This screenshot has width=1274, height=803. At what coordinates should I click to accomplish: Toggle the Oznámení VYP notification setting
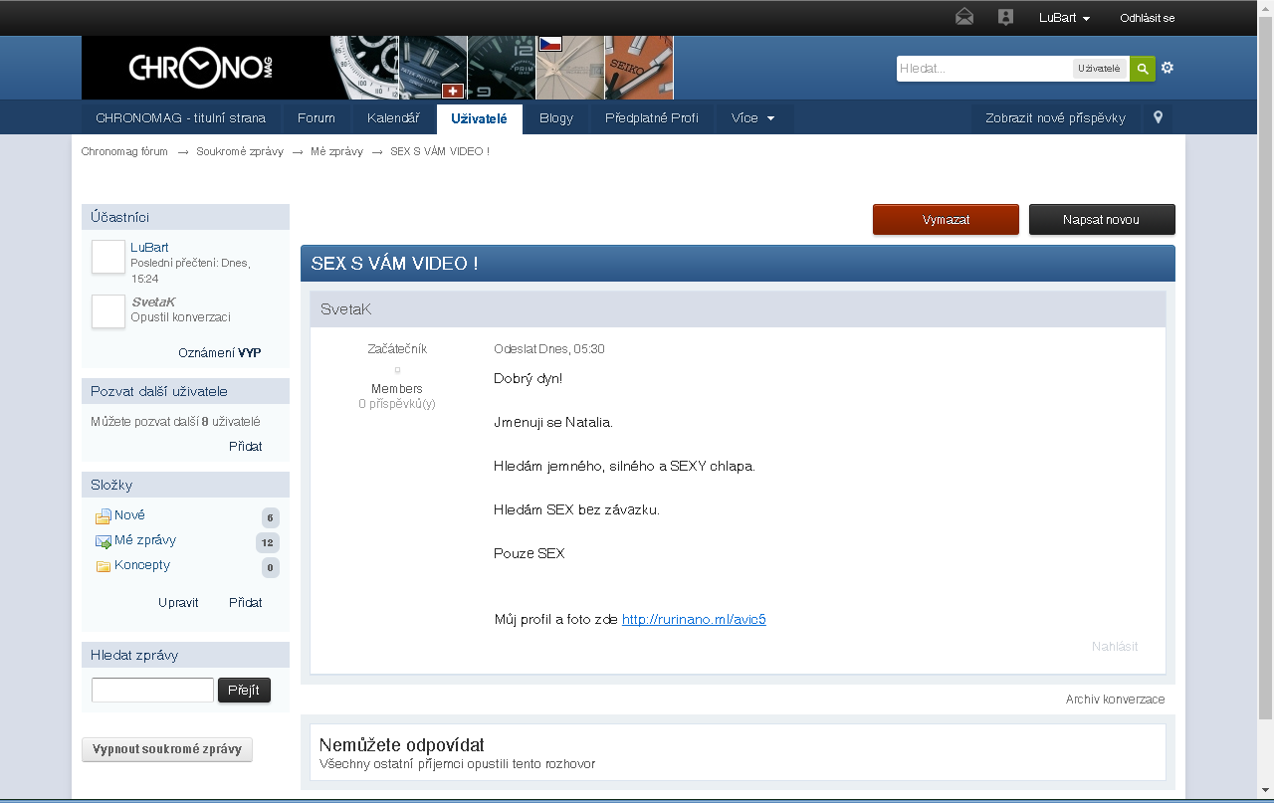point(219,353)
